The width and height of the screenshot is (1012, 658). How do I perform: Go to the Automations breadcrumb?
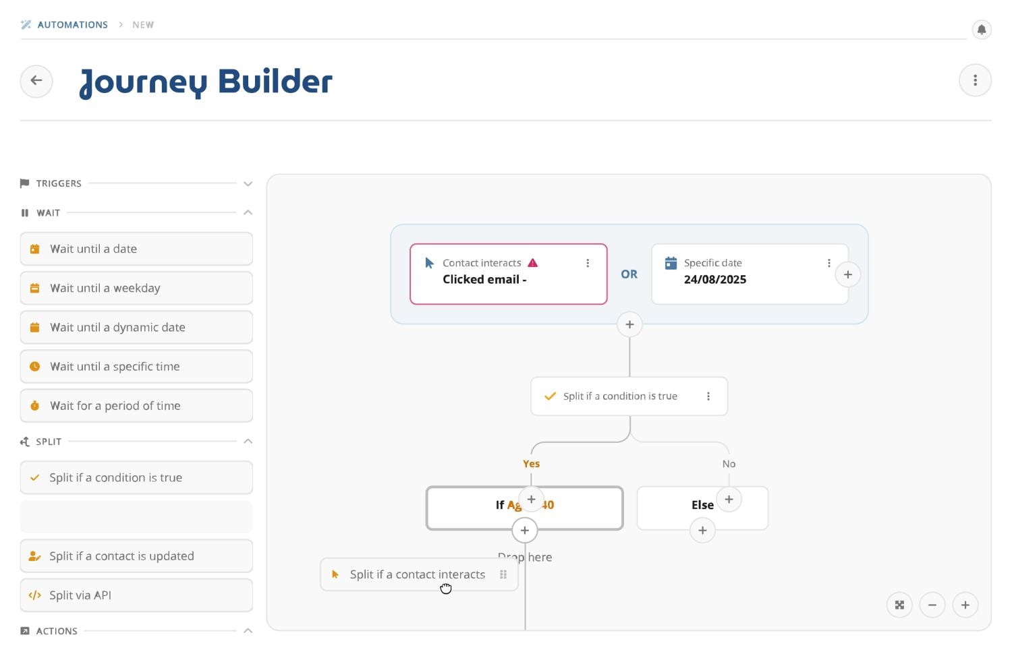72,25
